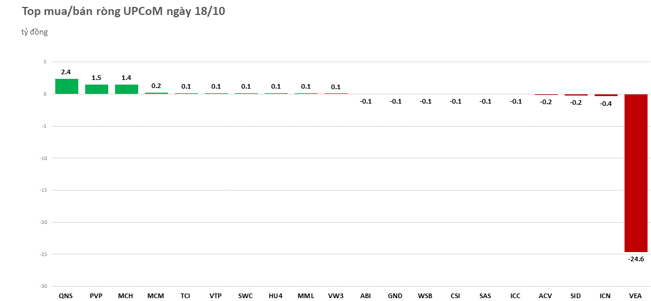Click the MCM ticker on the x-axis

155,296
